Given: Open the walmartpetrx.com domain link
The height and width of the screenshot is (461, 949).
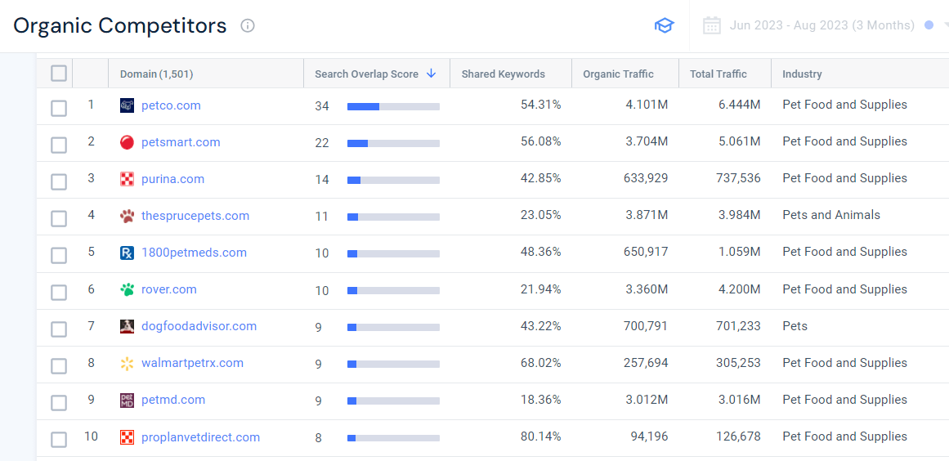Looking at the screenshot, I should click(192, 364).
